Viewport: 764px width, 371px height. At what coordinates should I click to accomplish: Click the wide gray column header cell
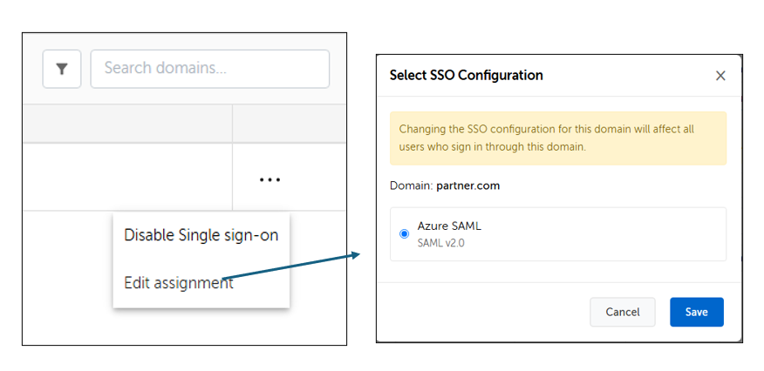pyautogui.click(x=127, y=124)
